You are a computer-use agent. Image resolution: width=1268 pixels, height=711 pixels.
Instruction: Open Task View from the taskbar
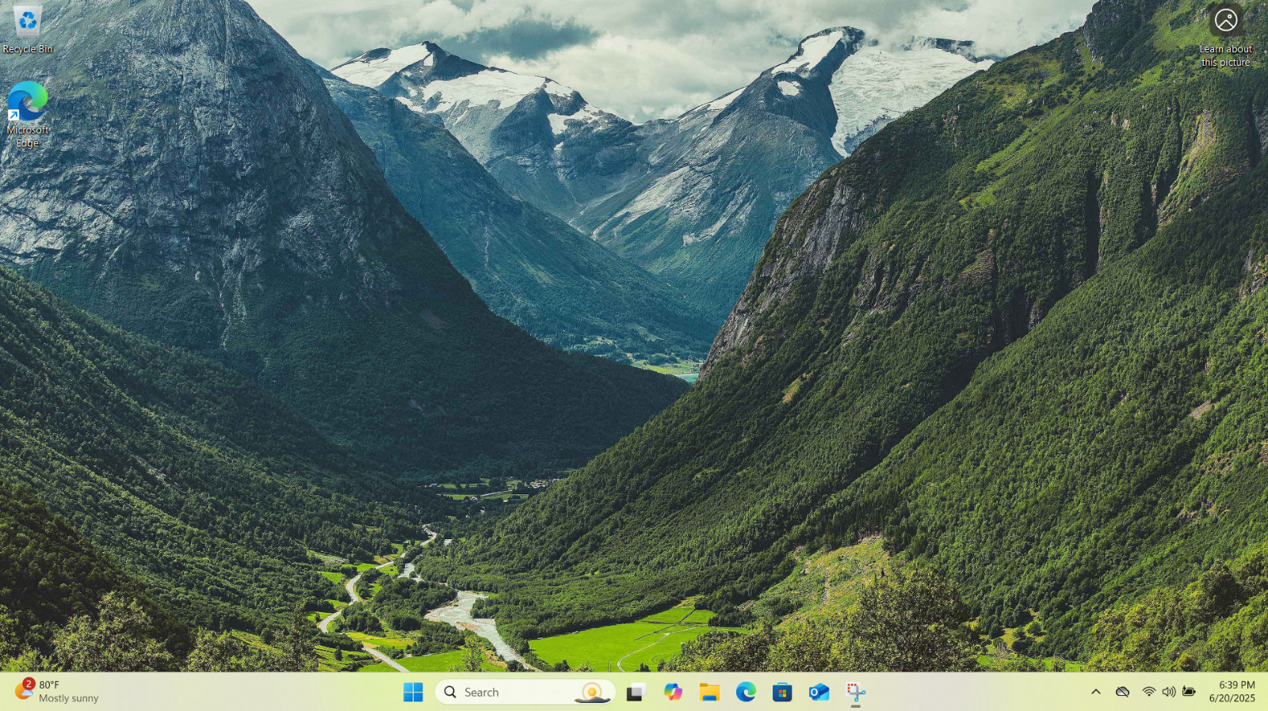(x=636, y=692)
